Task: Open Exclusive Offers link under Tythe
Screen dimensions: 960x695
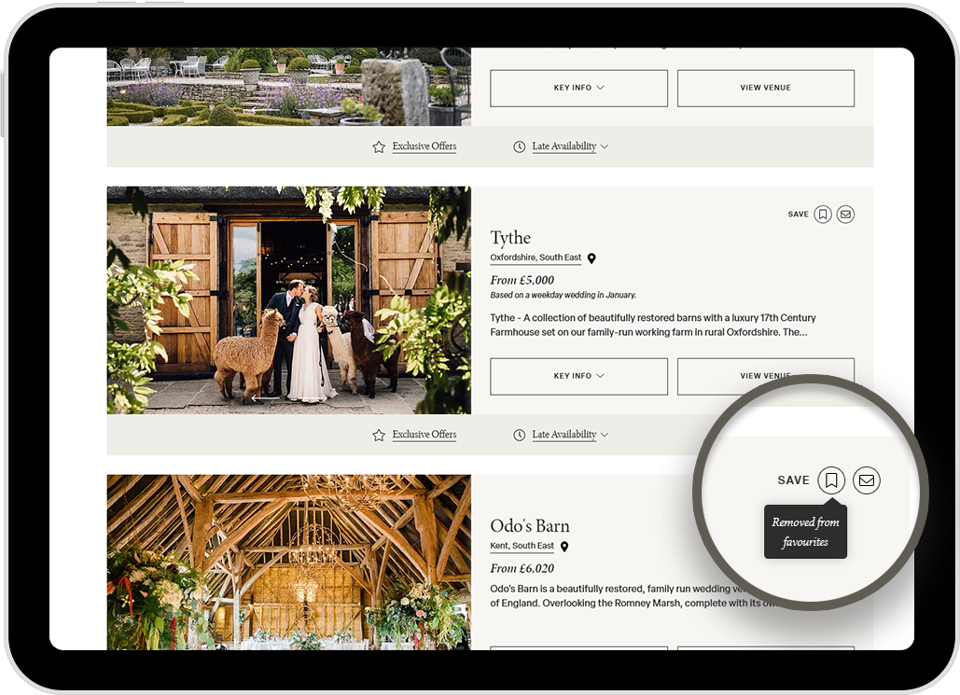Action: pyautogui.click(x=424, y=435)
